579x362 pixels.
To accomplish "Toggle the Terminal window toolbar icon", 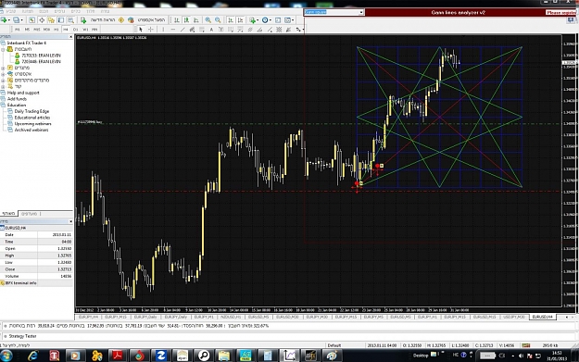I will coord(60,20).
